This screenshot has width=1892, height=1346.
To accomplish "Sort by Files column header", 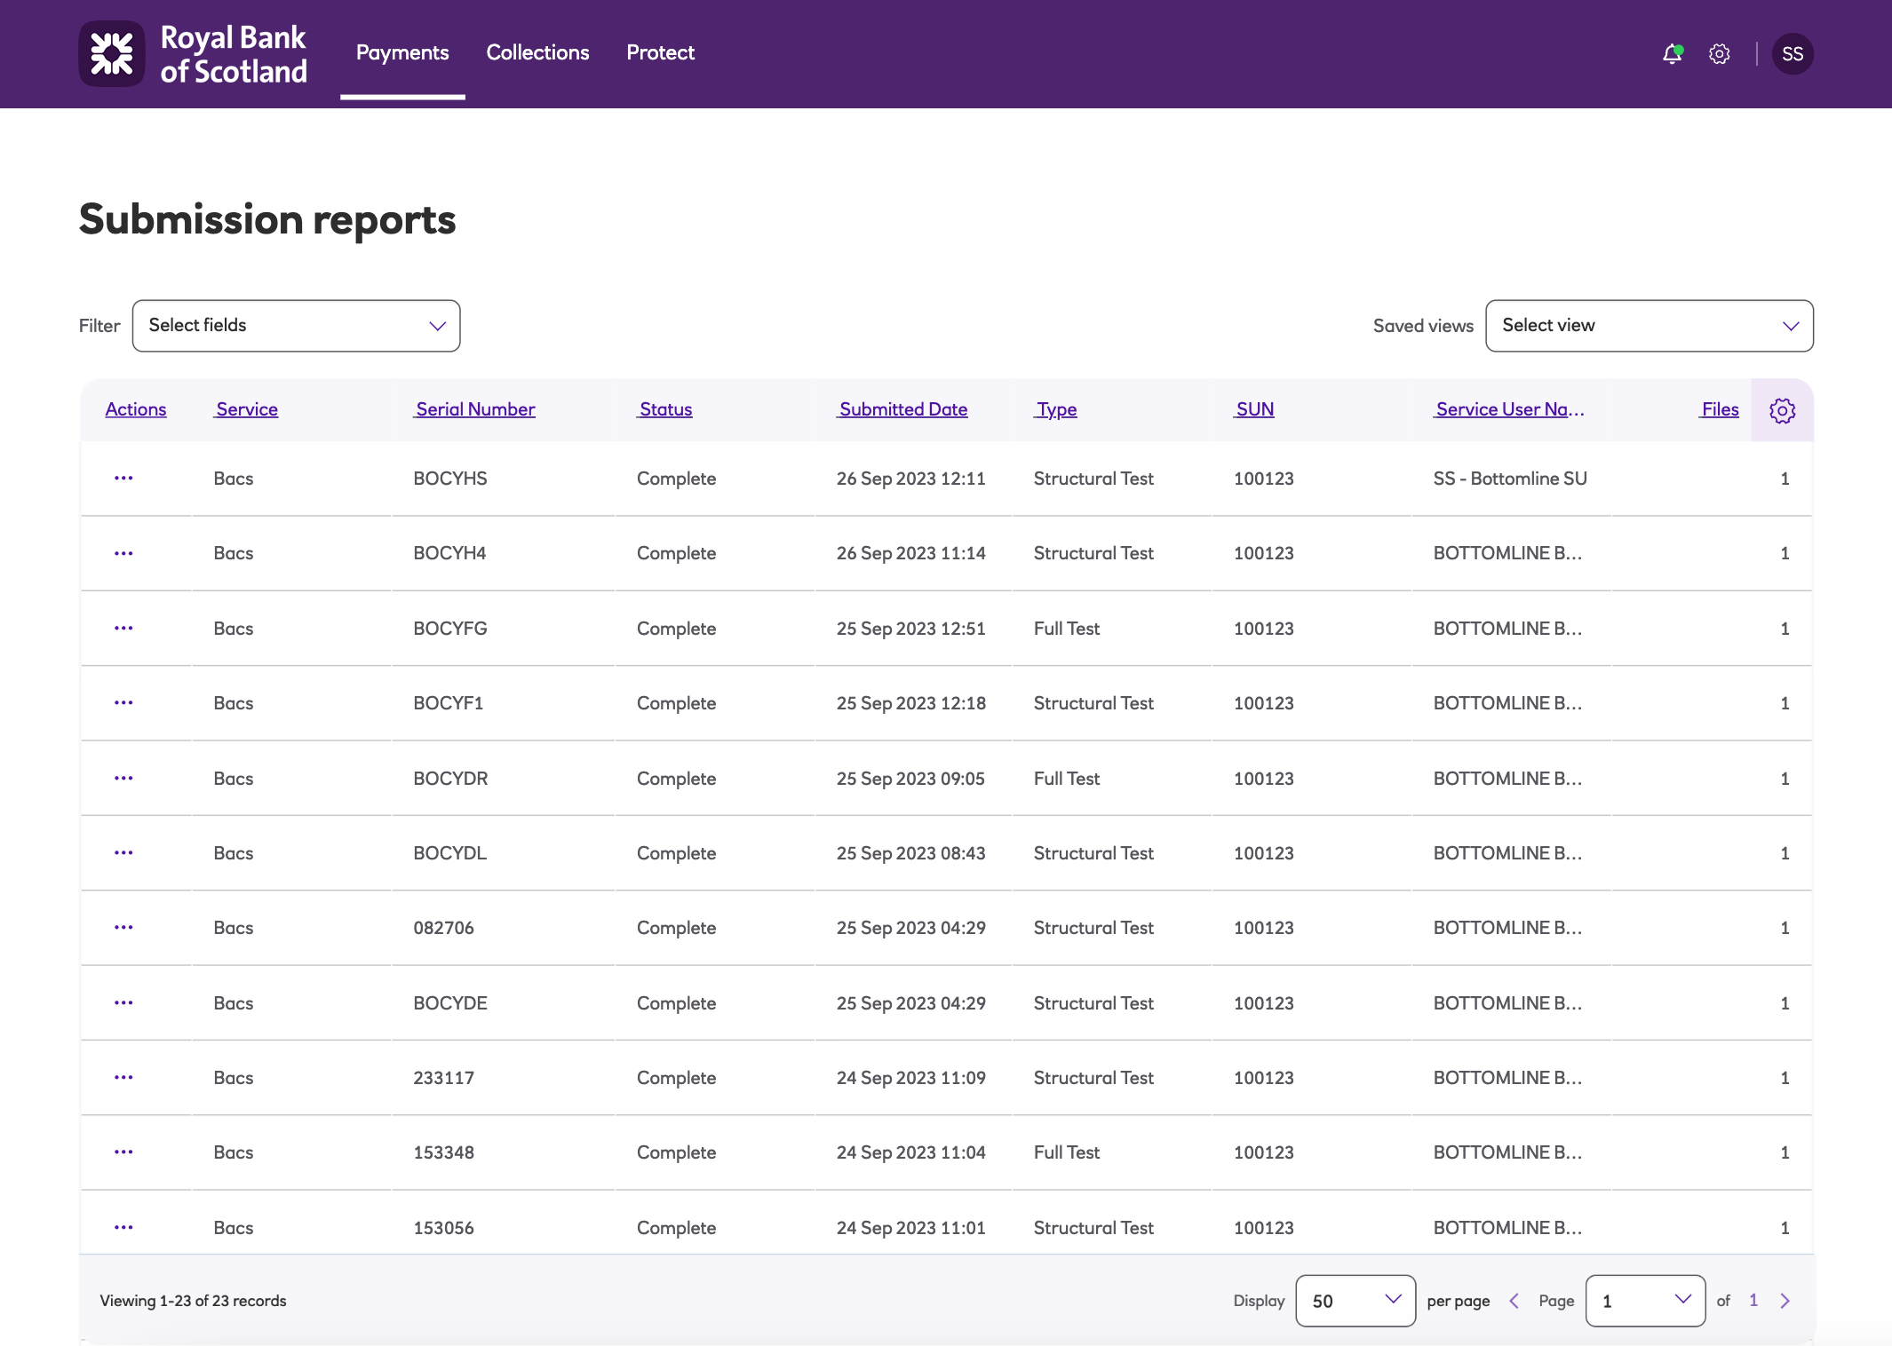I will pos(1719,409).
